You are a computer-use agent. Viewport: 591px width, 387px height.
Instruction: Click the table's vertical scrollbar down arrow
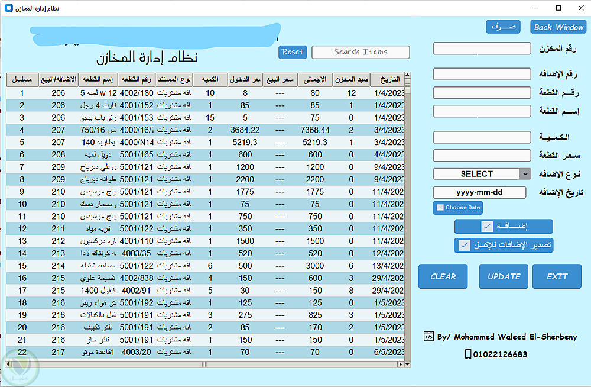[x=407, y=365]
